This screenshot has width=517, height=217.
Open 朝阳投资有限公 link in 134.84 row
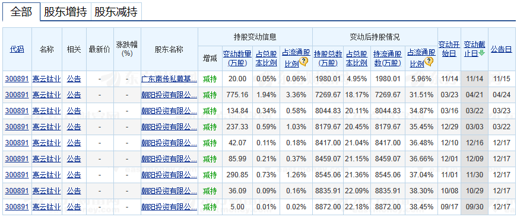[x=169, y=111]
